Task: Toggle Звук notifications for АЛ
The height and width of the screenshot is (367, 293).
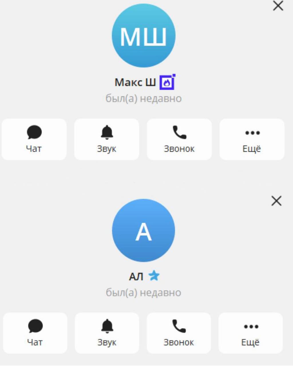Action: (107, 333)
